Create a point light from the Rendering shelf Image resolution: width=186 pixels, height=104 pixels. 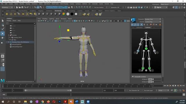point(15,14)
